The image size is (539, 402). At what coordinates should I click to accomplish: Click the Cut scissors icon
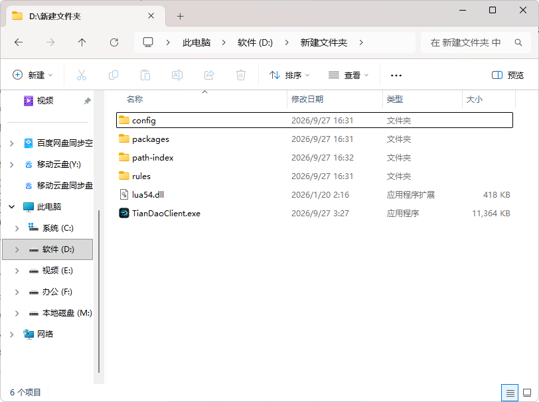click(x=82, y=75)
